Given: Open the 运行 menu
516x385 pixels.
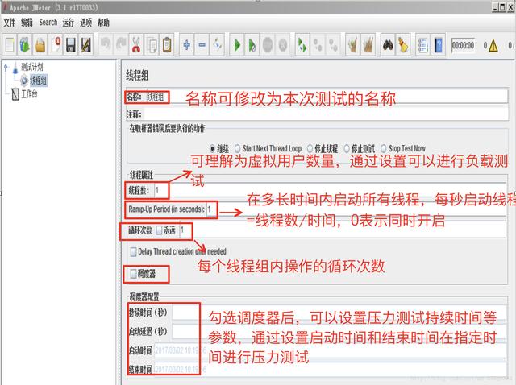Looking at the screenshot, I should point(68,23).
